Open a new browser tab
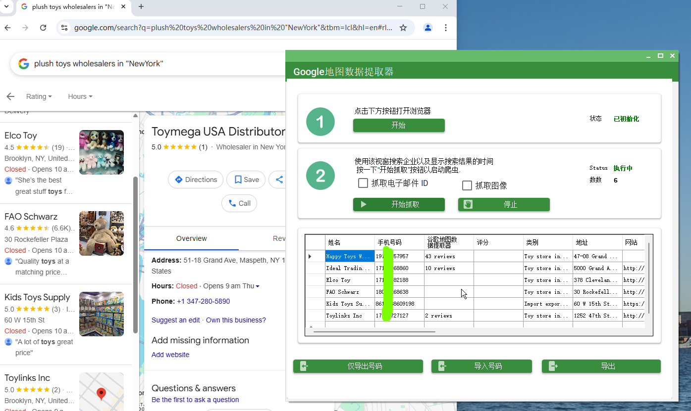Image resolution: width=691 pixels, height=411 pixels. point(141,6)
